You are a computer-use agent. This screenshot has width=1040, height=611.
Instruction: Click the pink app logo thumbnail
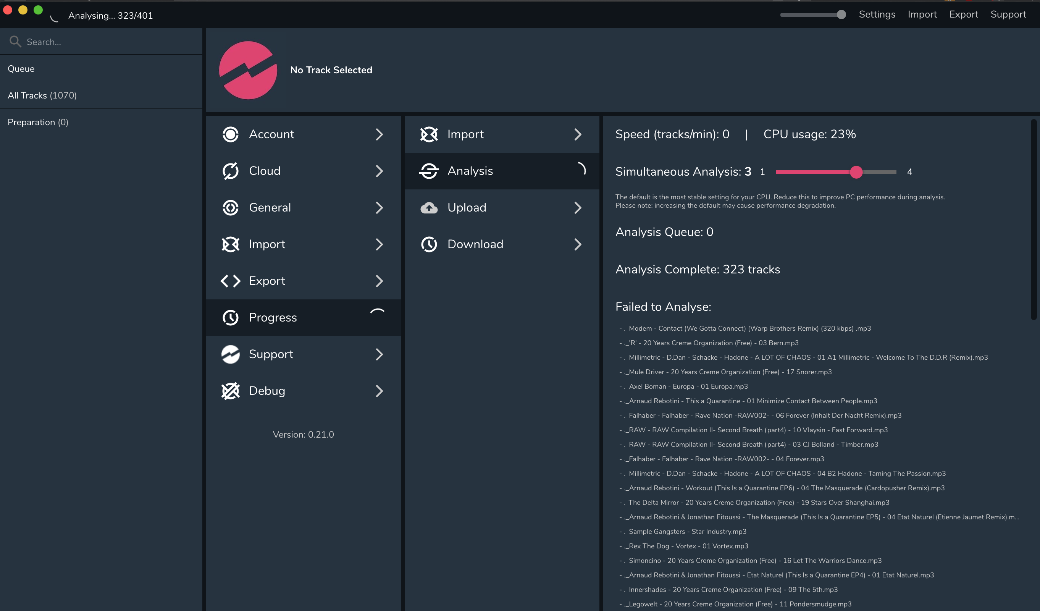pos(248,70)
